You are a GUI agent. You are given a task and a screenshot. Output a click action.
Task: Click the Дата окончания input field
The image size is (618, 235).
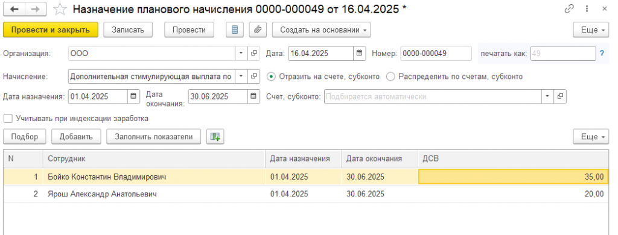(x=218, y=96)
